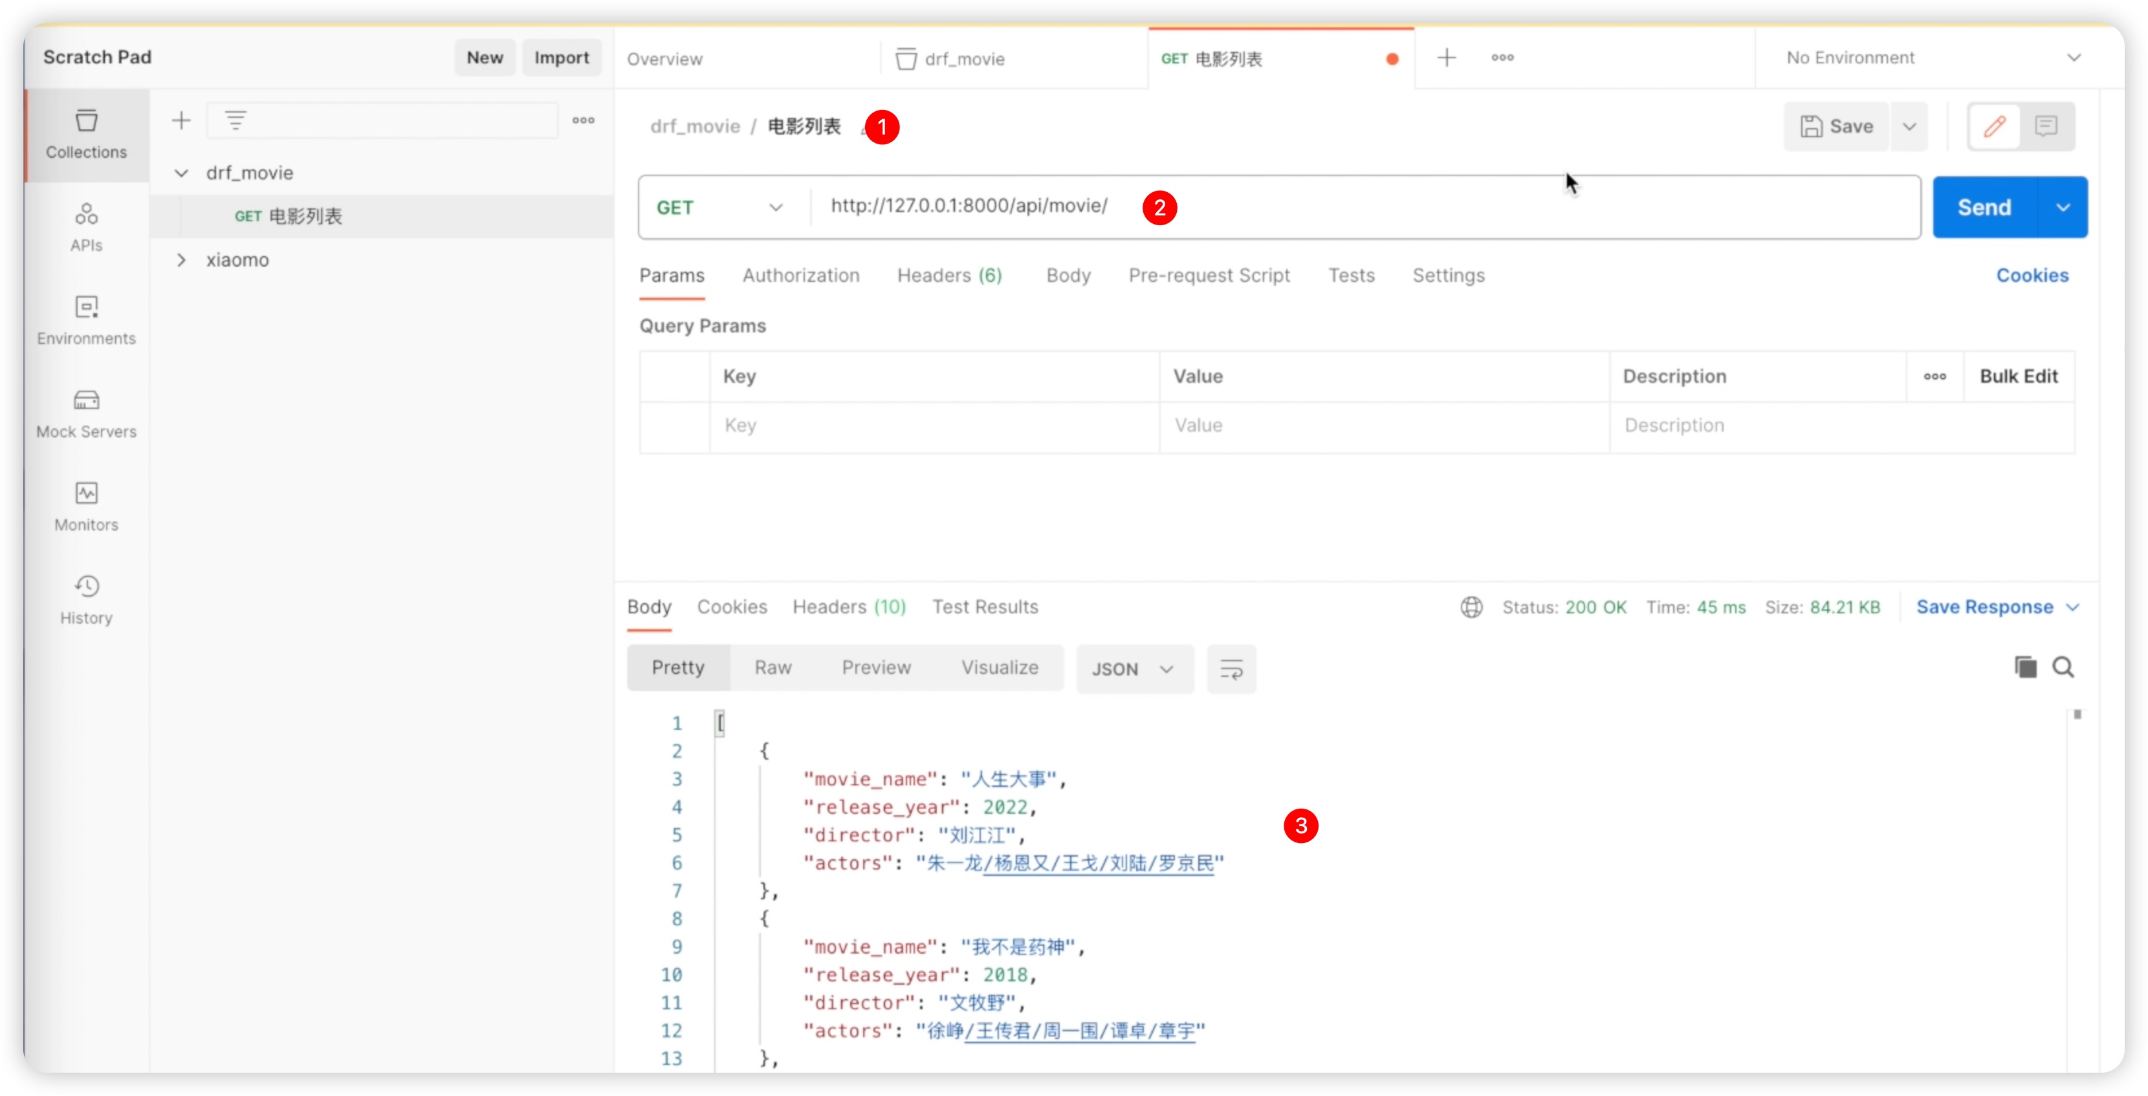Click the request URL input field

(x=1364, y=207)
